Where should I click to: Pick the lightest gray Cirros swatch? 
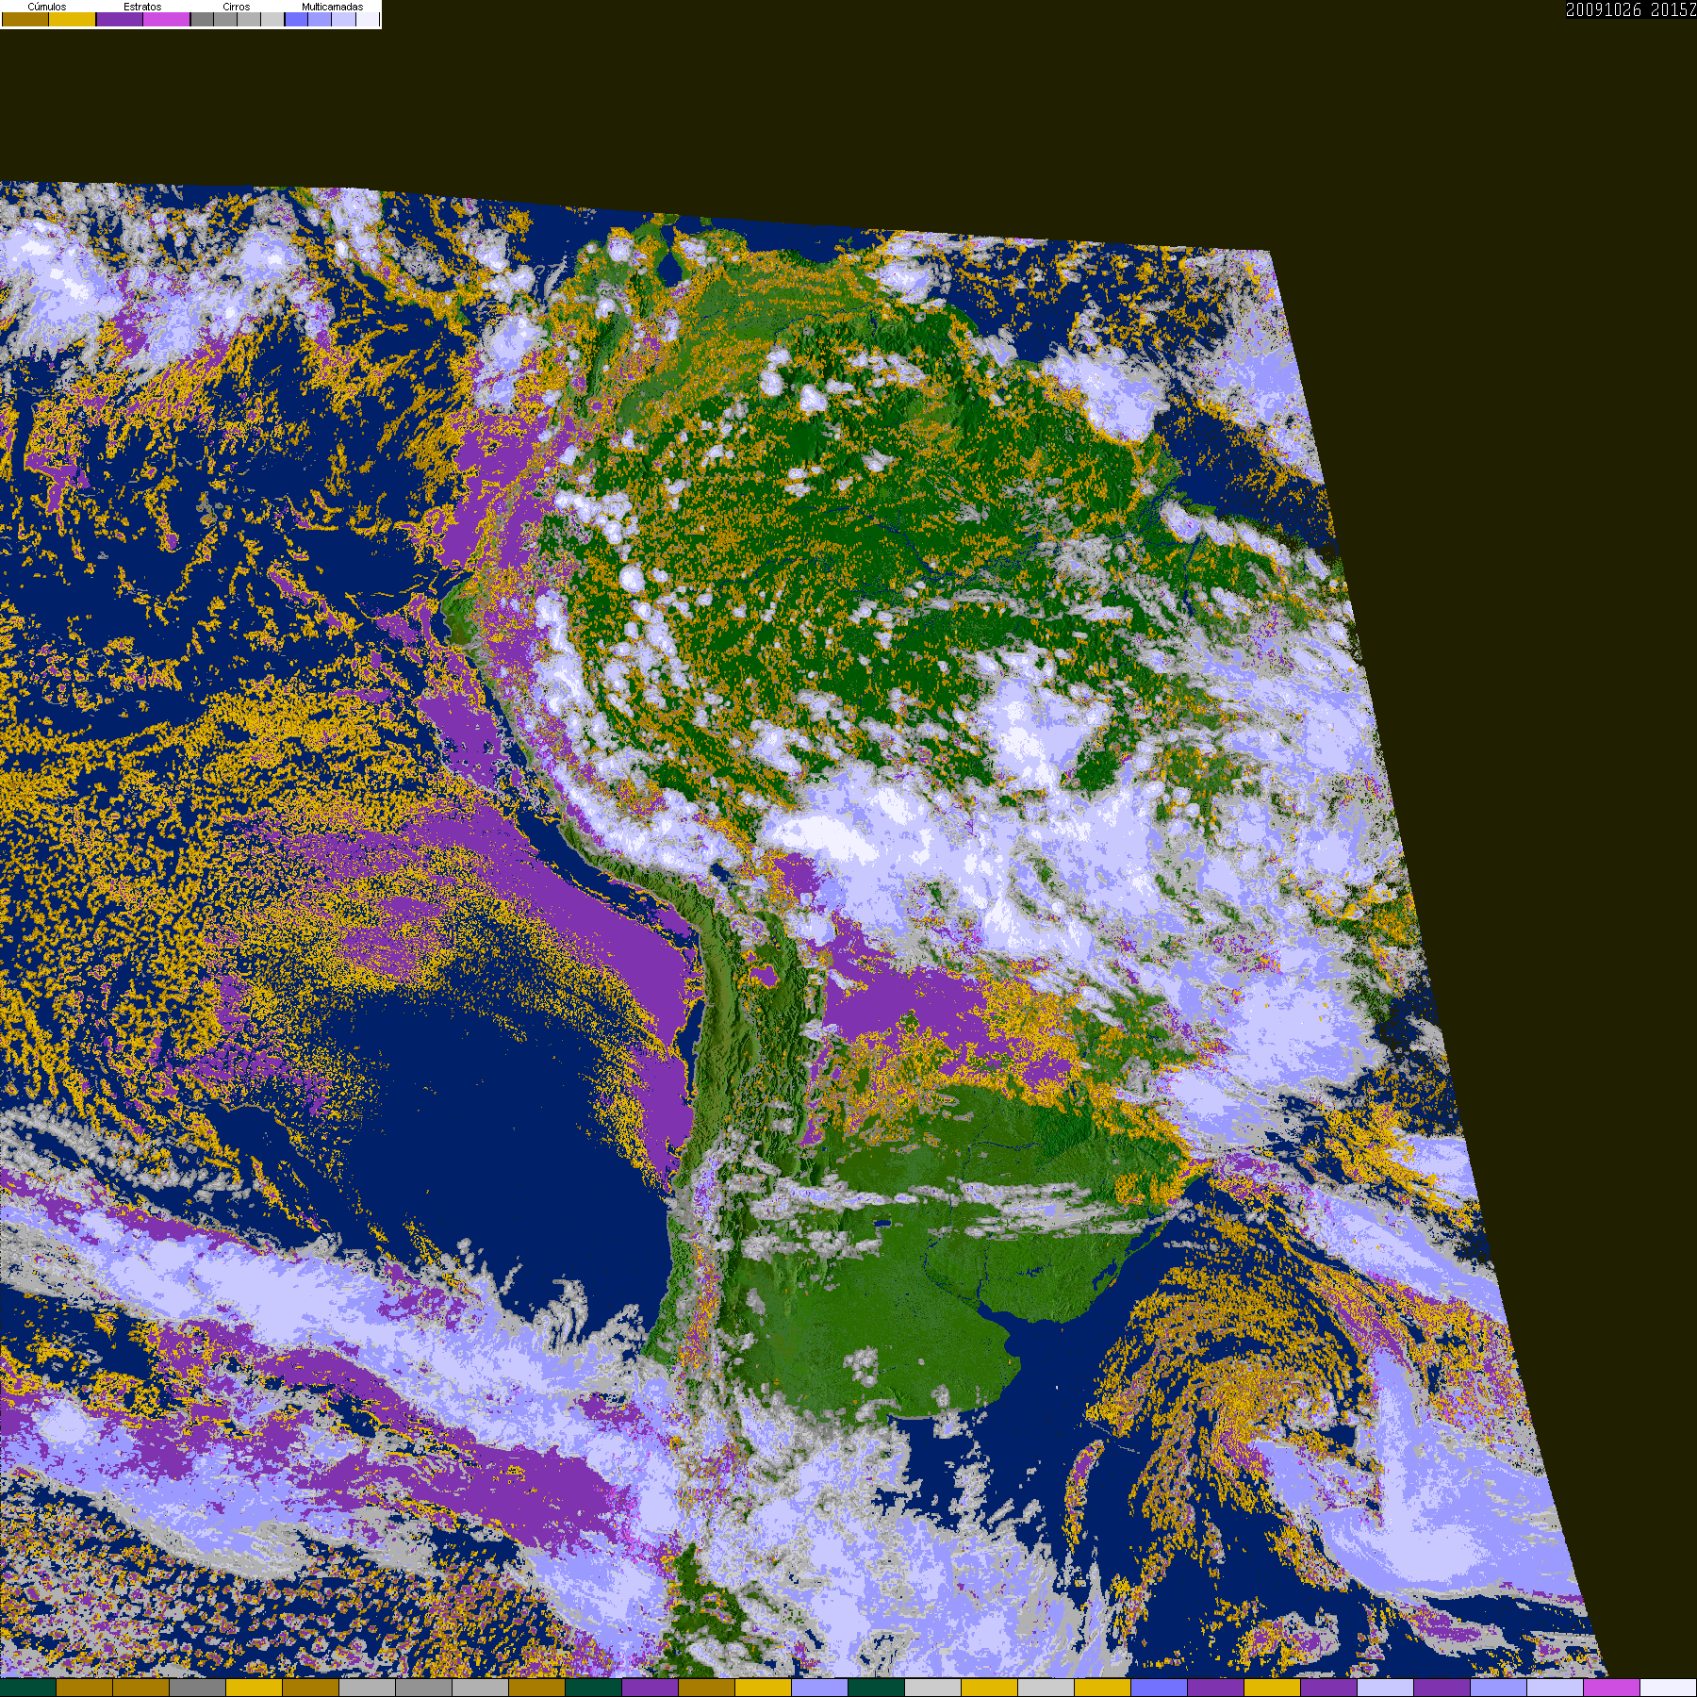pos(272,19)
